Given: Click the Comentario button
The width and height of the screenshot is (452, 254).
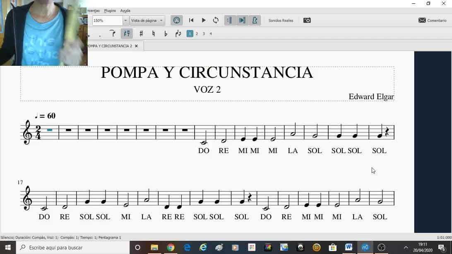Looking at the screenshot, I should (x=432, y=20).
